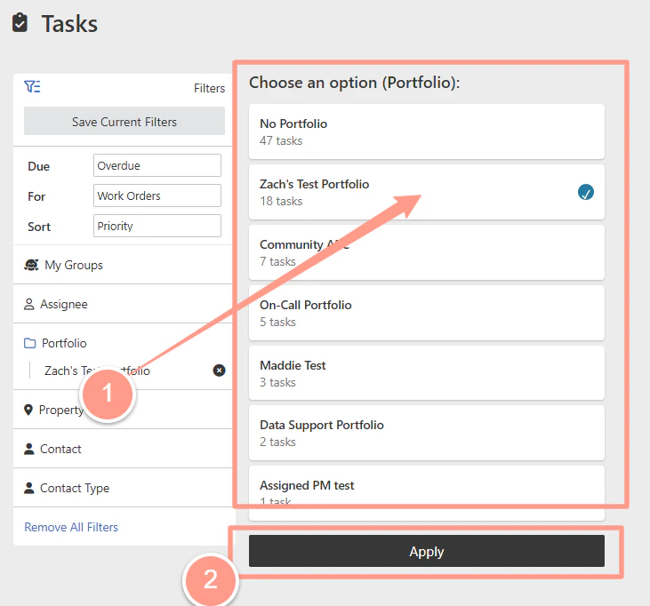Click the '5 tasks' count text
The image size is (650, 606).
click(277, 322)
